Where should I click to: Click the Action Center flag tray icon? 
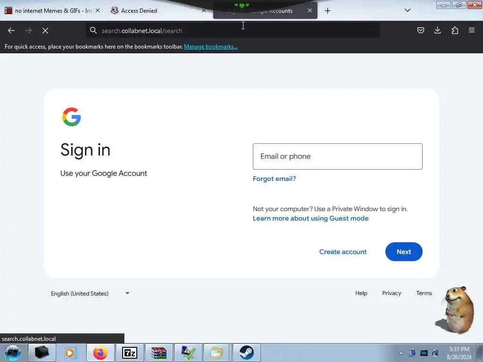[x=412, y=353]
